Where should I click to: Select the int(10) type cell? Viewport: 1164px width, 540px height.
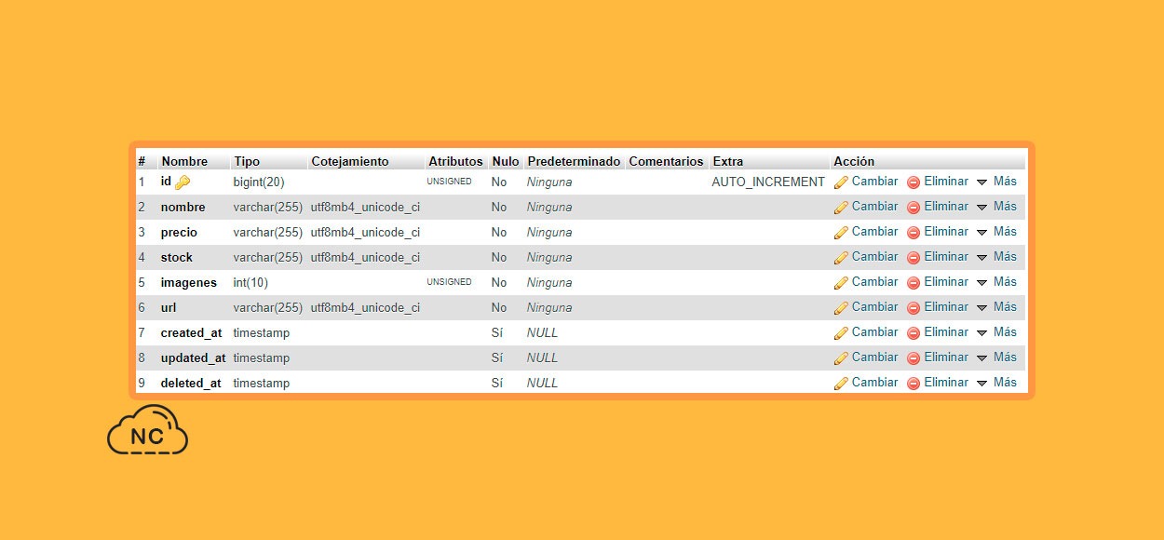[x=250, y=283]
